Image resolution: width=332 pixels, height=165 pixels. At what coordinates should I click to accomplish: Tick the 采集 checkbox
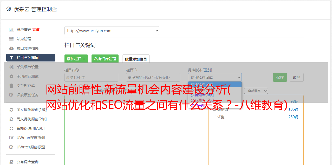214,117
